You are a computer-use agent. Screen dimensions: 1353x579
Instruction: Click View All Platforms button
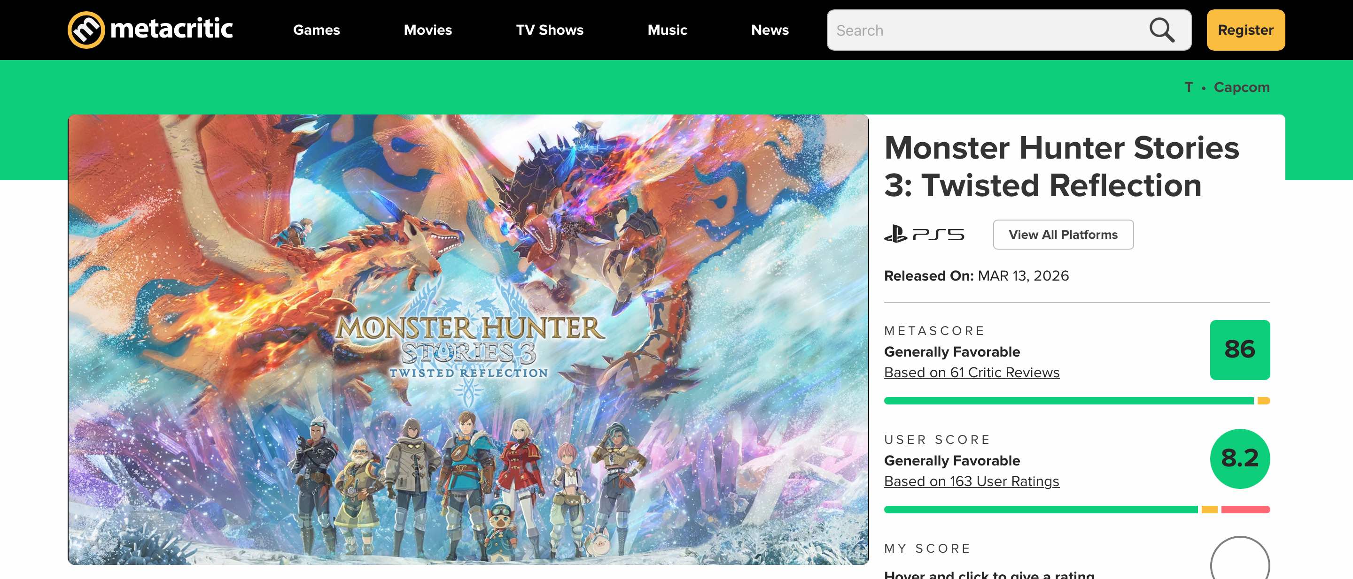click(x=1063, y=235)
